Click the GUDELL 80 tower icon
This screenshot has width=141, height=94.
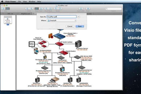(70, 80)
